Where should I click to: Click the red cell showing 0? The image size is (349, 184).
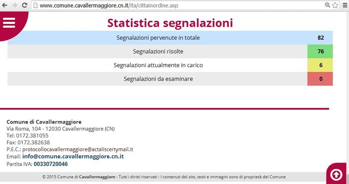320,79
